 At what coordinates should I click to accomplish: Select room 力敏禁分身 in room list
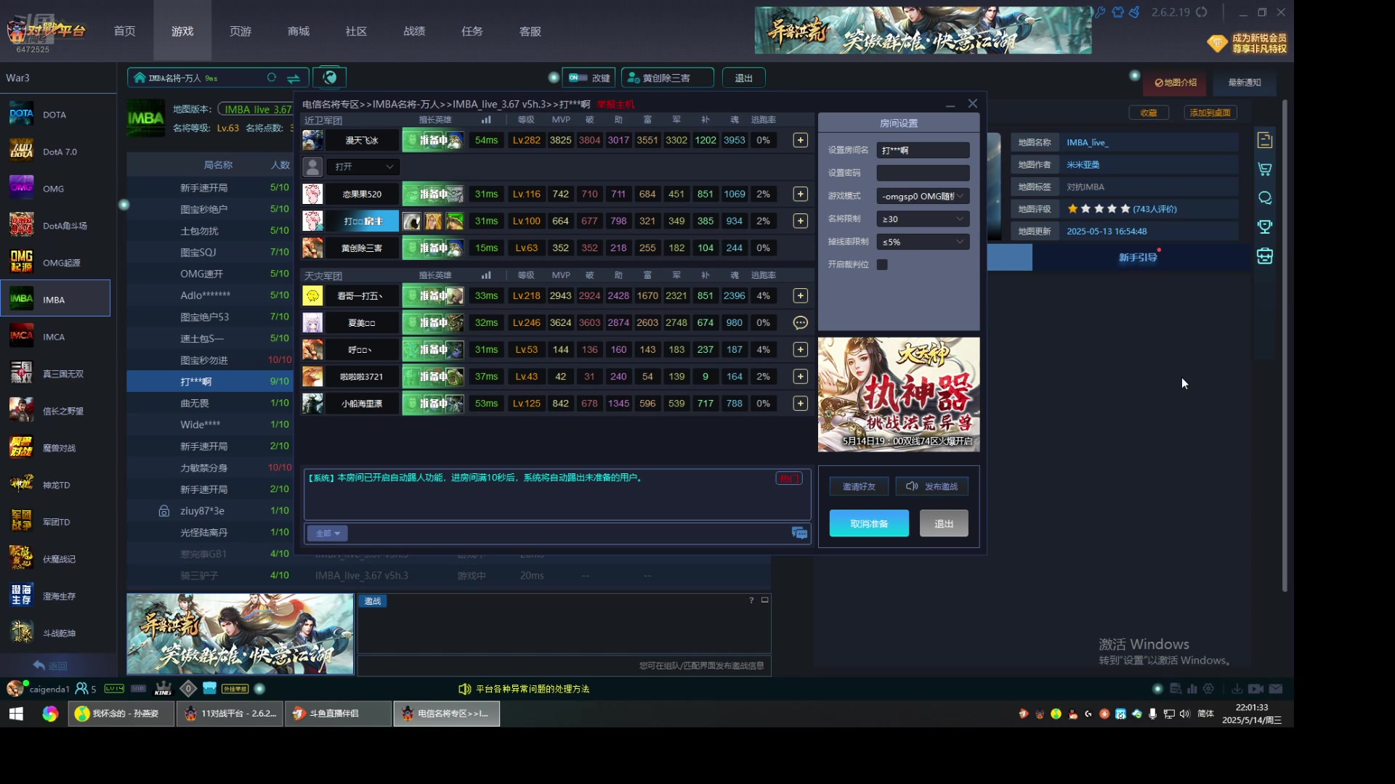click(211, 467)
